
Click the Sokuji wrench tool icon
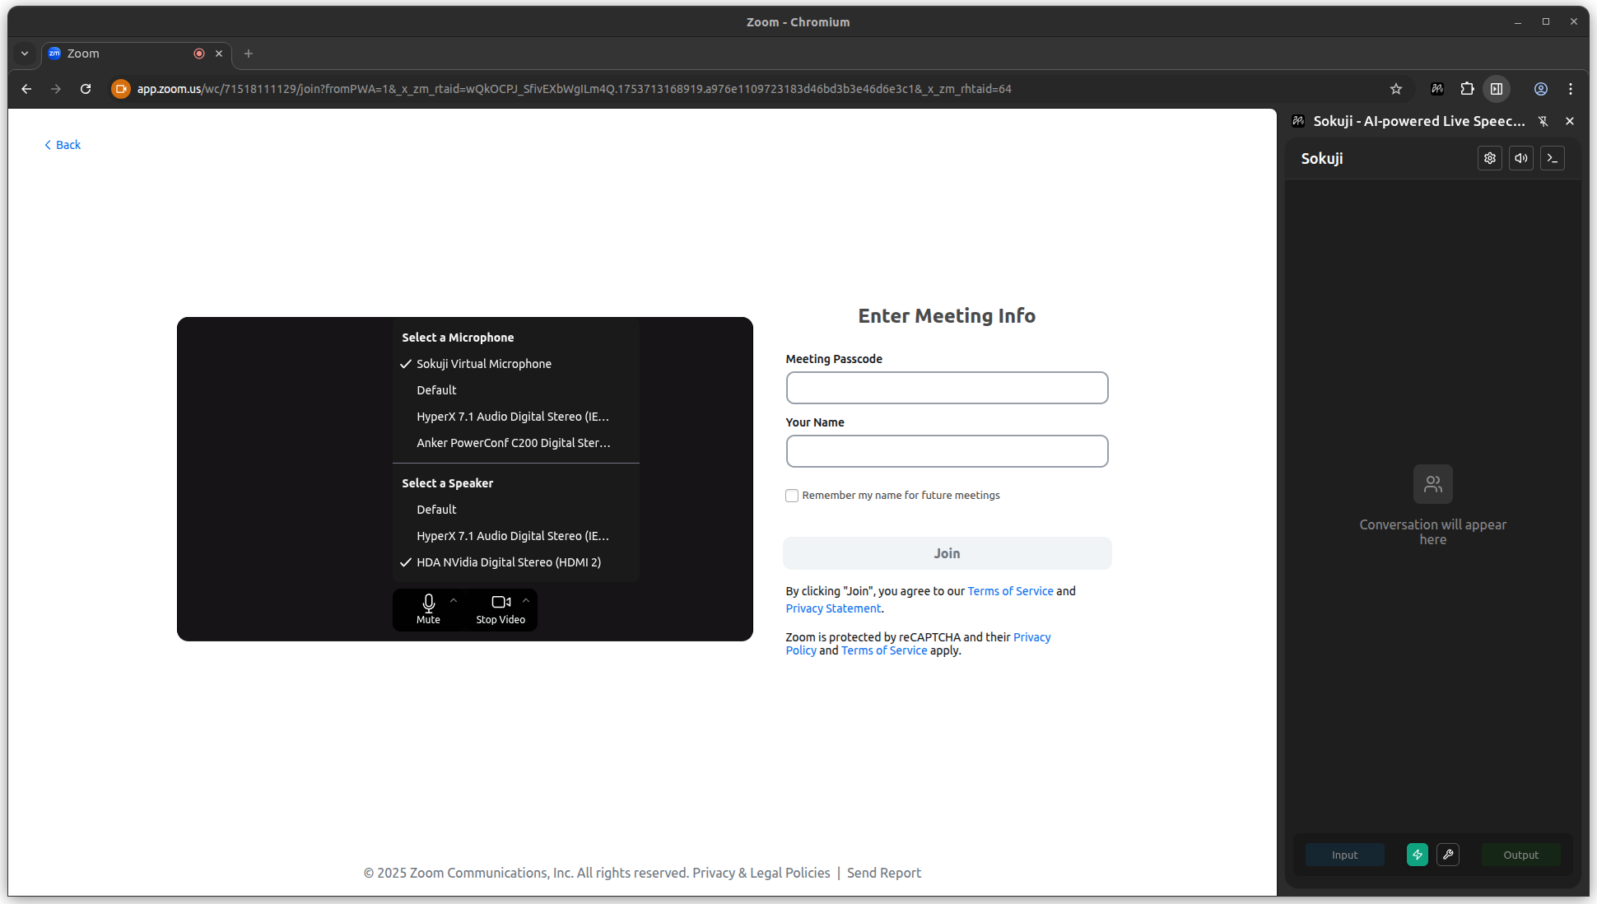click(1448, 855)
